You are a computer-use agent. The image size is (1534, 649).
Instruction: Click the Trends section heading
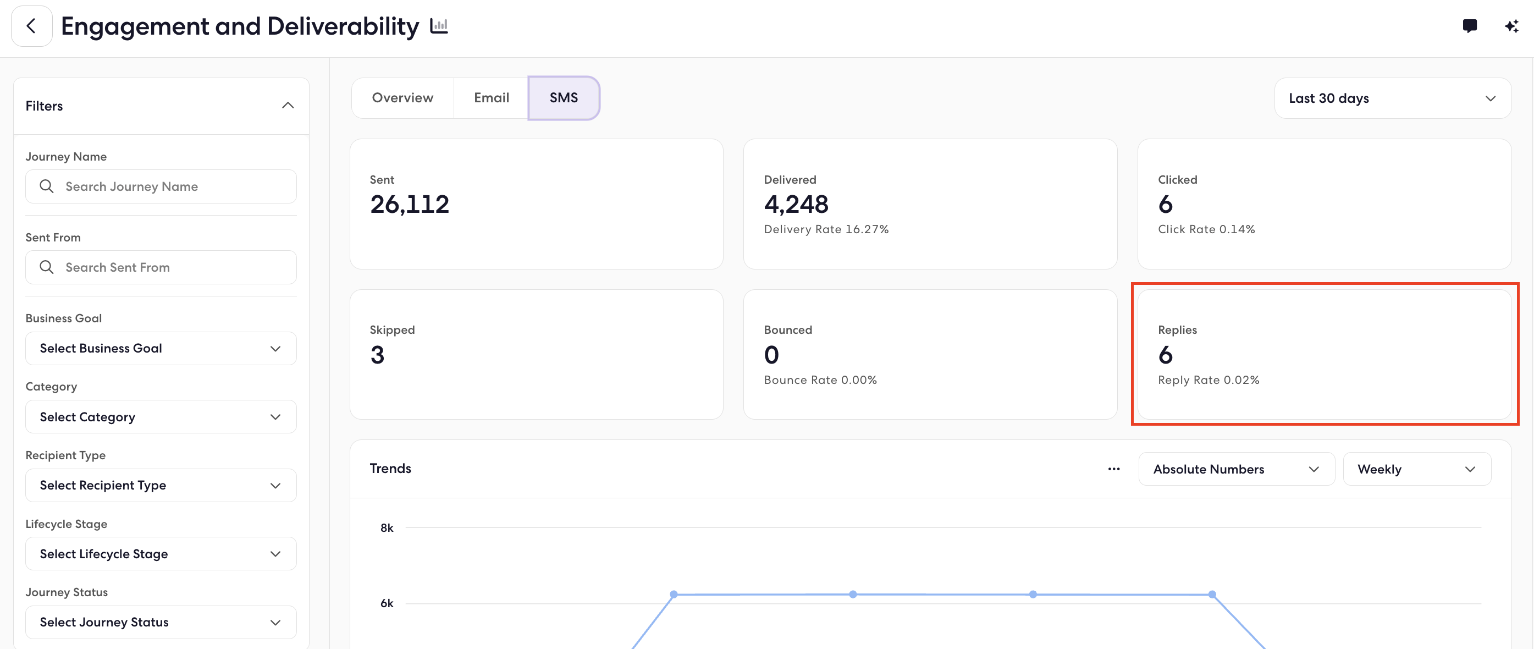pos(390,469)
